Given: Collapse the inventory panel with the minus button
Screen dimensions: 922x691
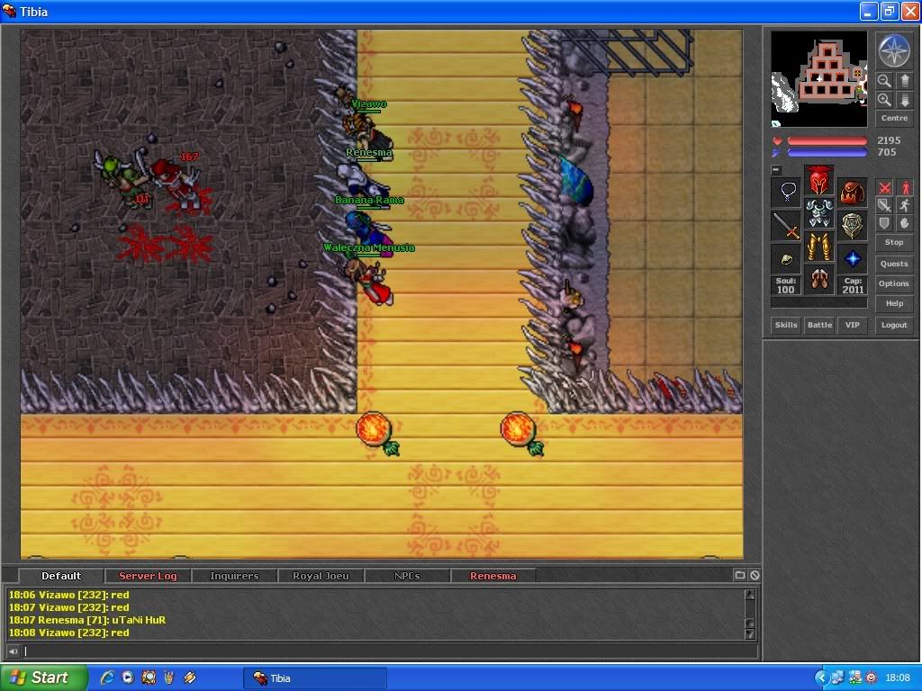Looking at the screenshot, I should point(776,170).
